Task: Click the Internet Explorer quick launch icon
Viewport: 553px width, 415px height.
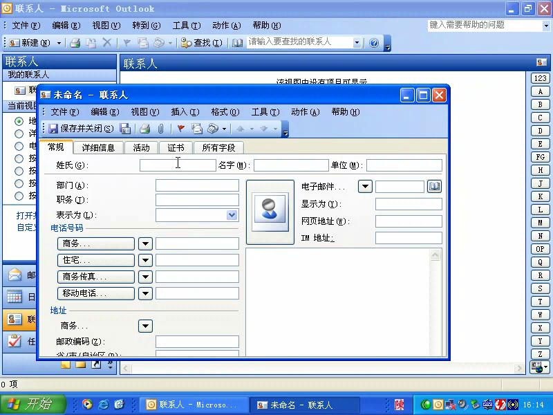Action: [103, 404]
